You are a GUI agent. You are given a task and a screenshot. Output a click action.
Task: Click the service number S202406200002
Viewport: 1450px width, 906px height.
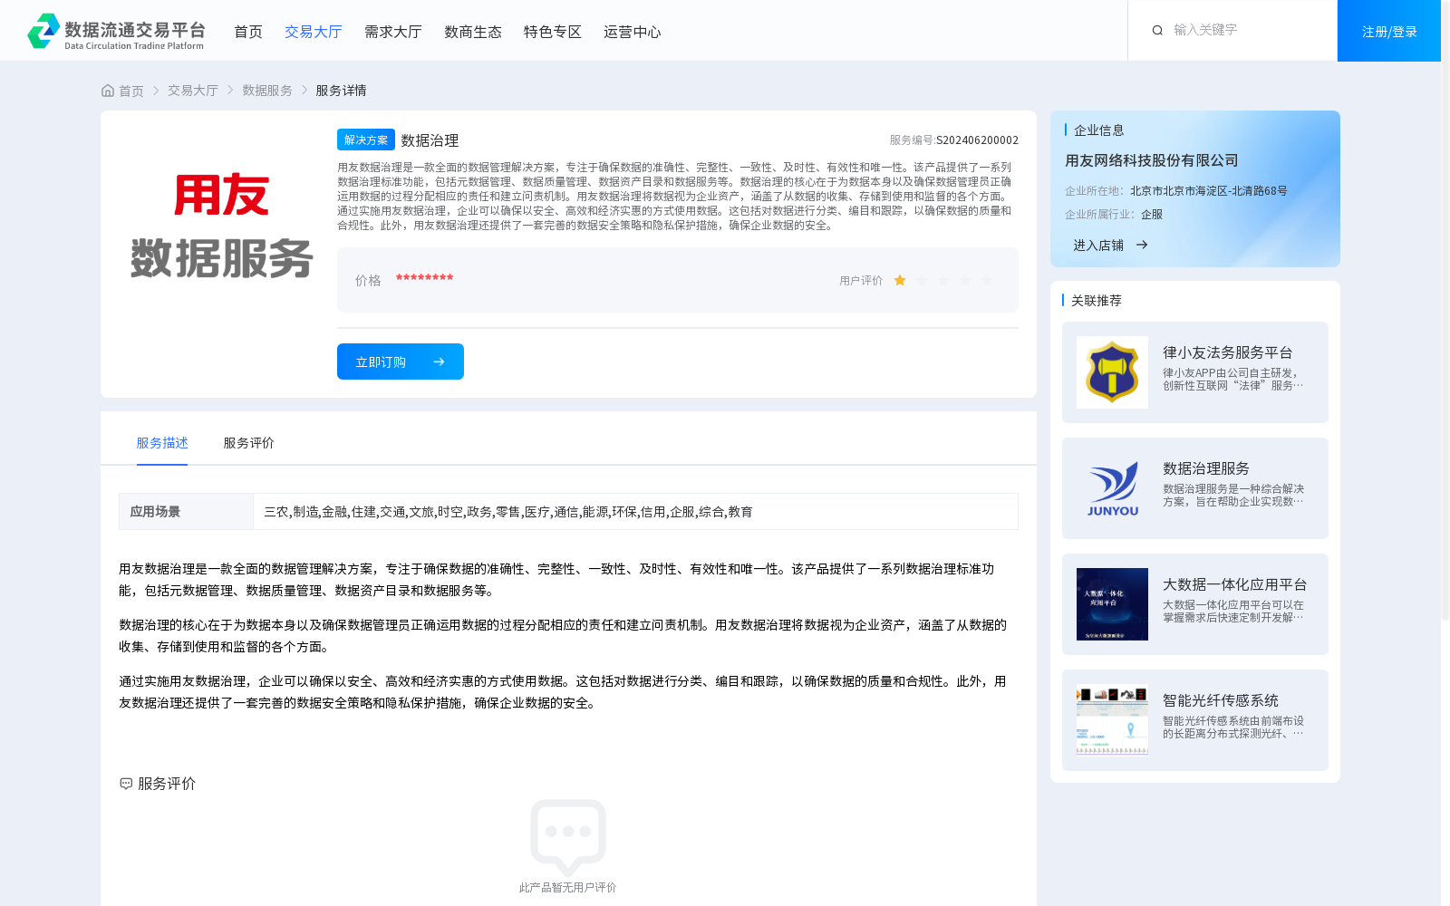tap(978, 140)
